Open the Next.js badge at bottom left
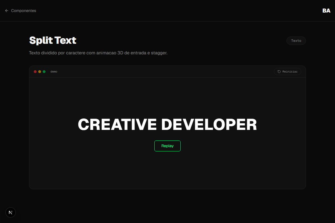Viewport: 335px width, 223px height. point(10,212)
